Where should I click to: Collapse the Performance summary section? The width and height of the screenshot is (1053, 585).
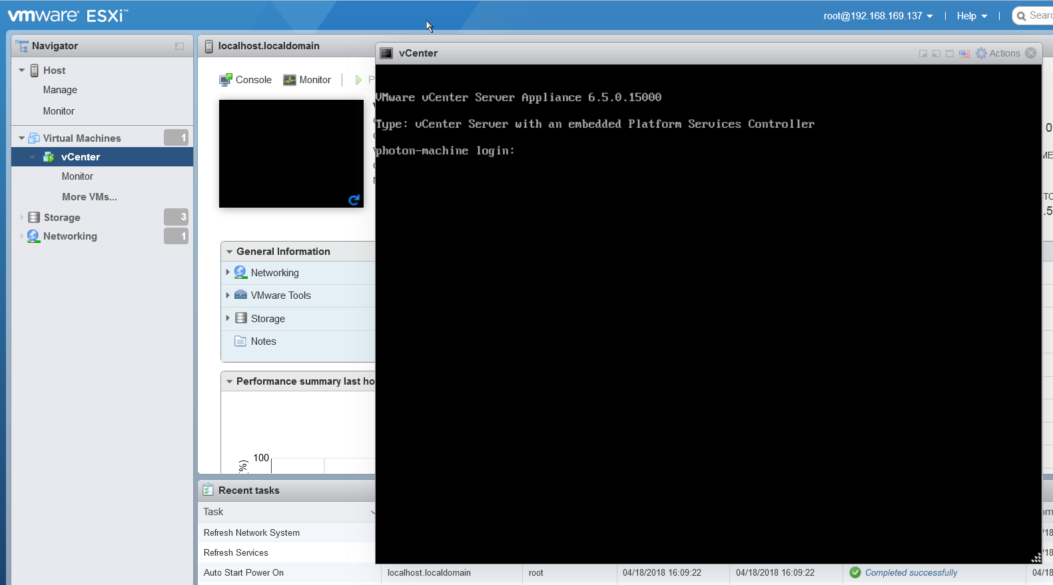[229, 381]
